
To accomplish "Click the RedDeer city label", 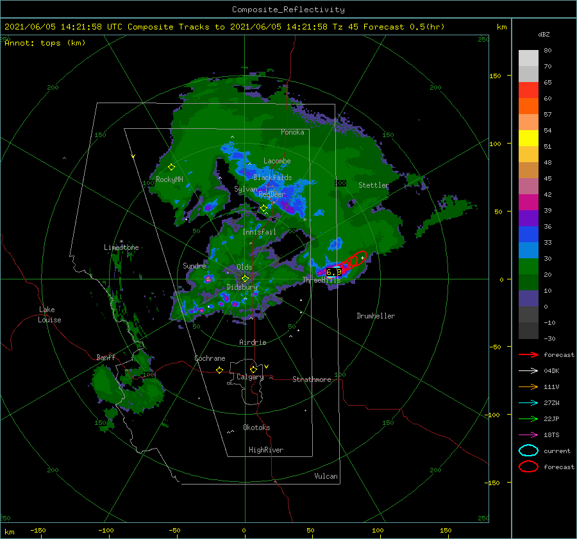I will click(x=272, y=194).
